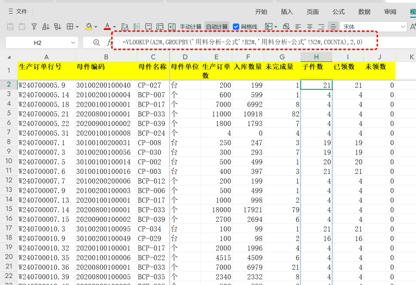Image resolution: width=416 pixels, height=285 pixels.
Task: Open the fill color dropdown arrow
Action: coord(96,27)
